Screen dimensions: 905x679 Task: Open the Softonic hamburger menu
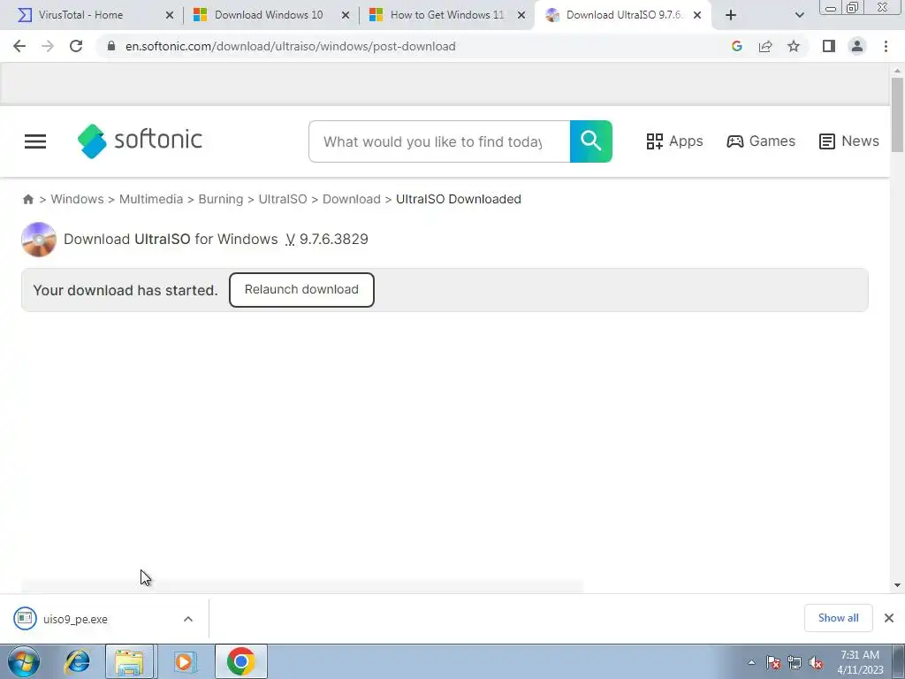(x=35, y=141)
